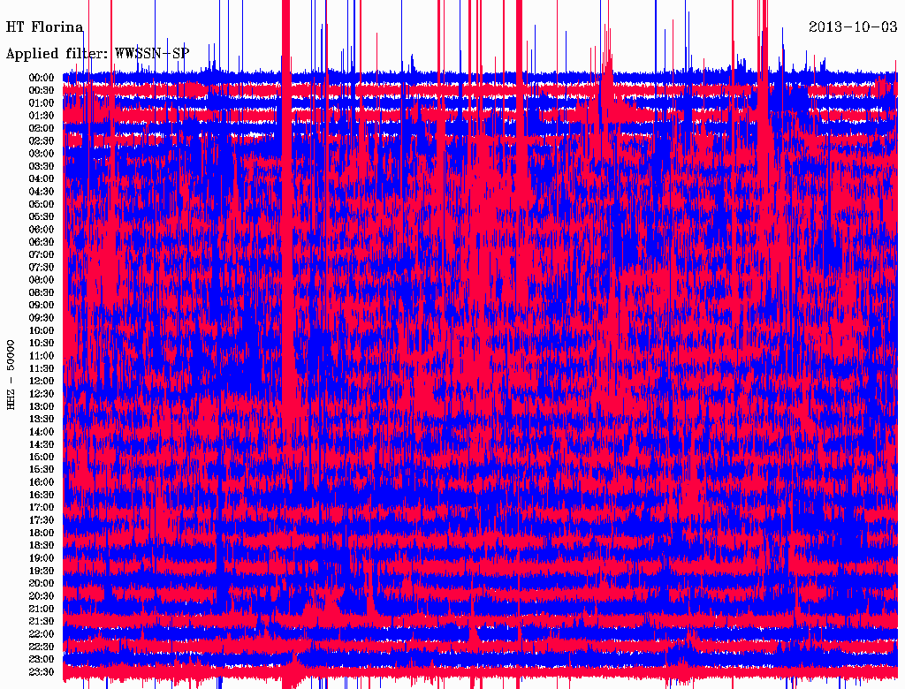
Task: Select the 11:00 time label
Action: click(42, 355)
